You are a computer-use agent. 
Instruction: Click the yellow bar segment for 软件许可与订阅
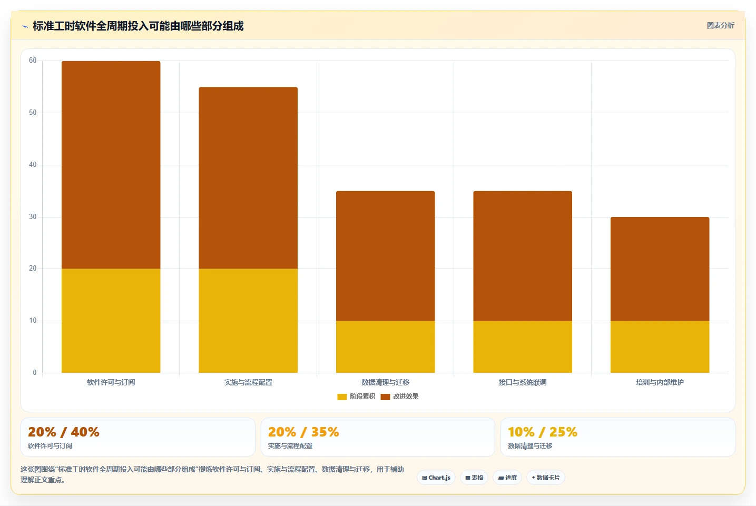tap(111, 321)
